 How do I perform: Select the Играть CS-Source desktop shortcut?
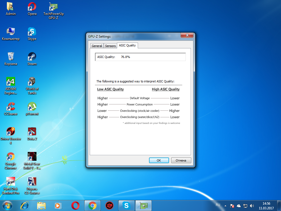coord(32,186)
